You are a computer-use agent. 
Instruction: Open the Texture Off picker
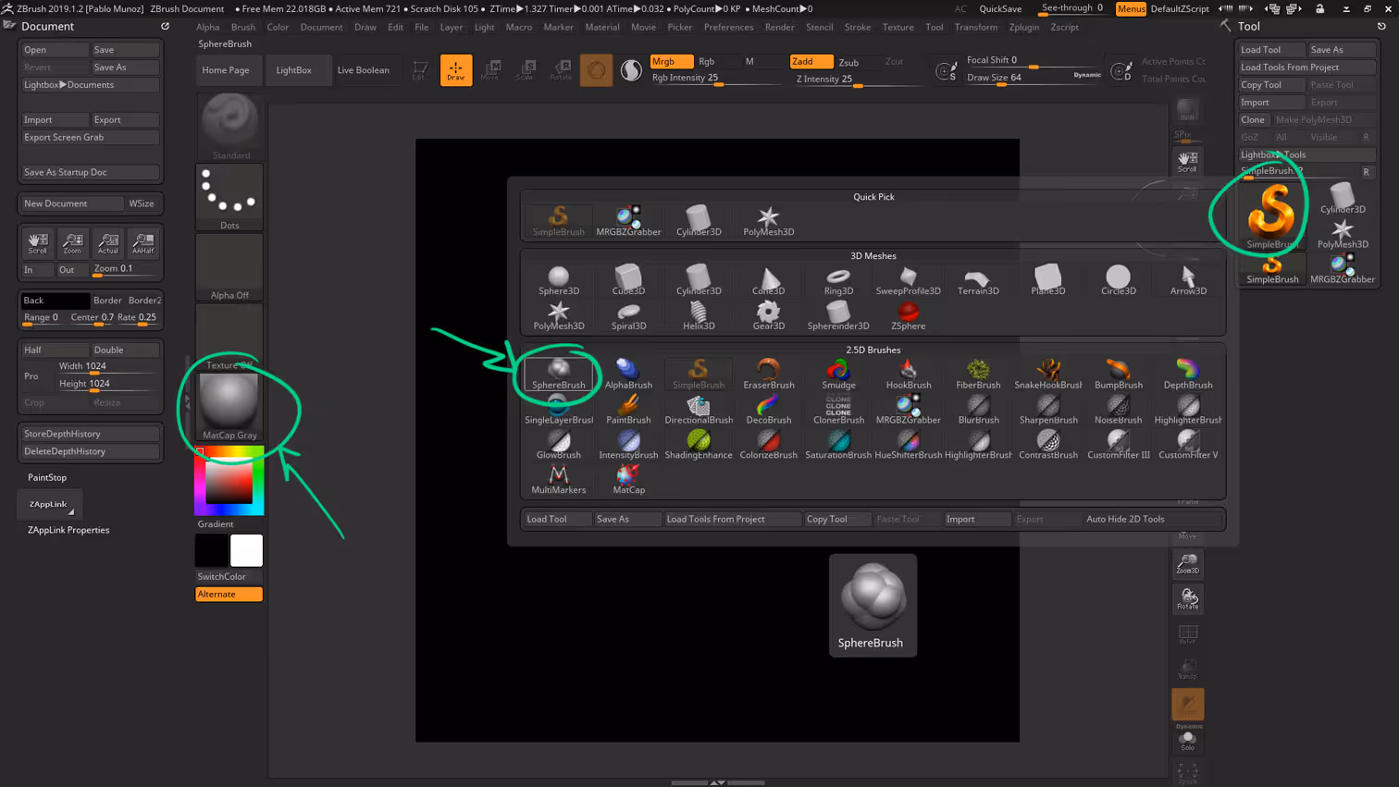(229, 338)
